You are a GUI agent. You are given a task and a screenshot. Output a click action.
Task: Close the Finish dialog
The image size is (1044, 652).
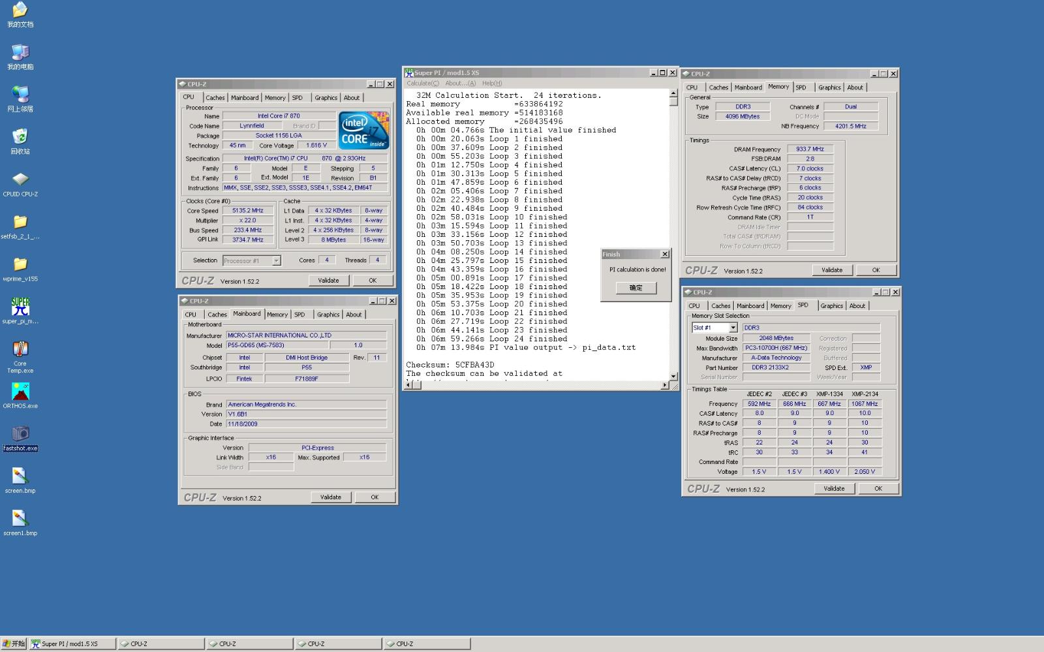pos(665,255)
